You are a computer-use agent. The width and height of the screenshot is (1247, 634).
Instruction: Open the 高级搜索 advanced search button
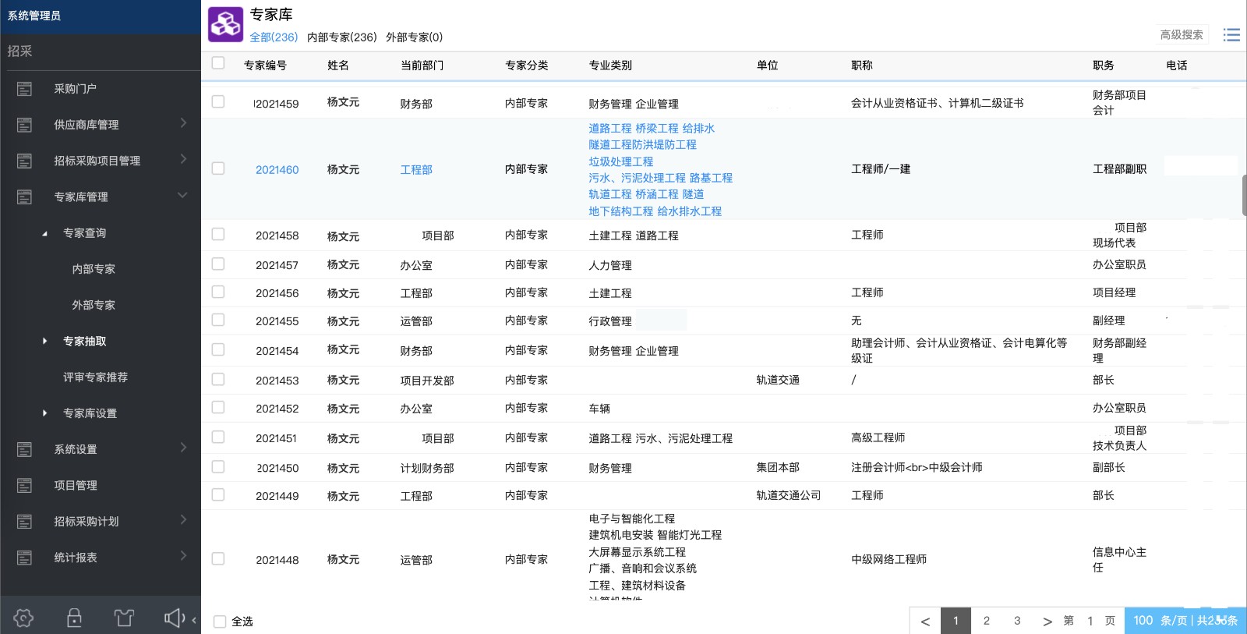1182,34
